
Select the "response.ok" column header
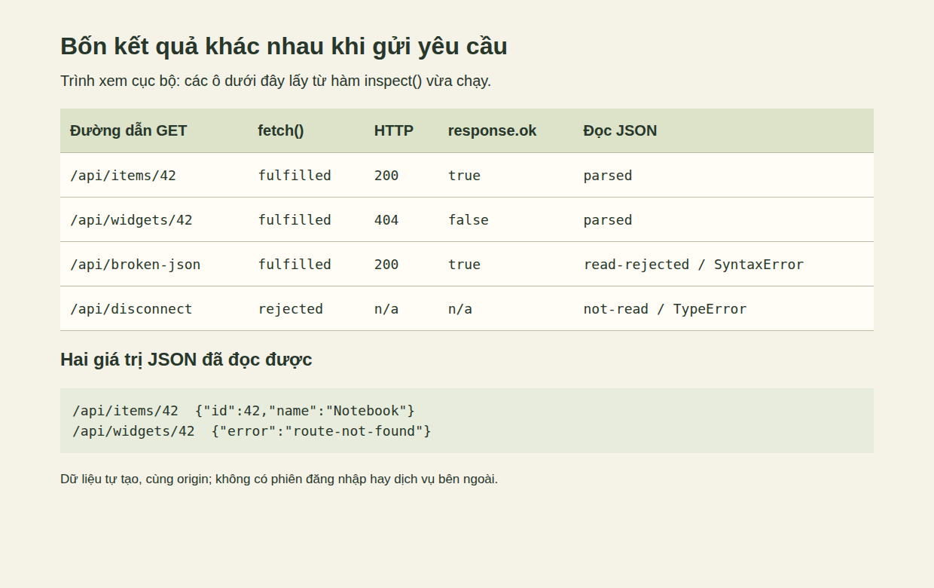click(506, 130)
